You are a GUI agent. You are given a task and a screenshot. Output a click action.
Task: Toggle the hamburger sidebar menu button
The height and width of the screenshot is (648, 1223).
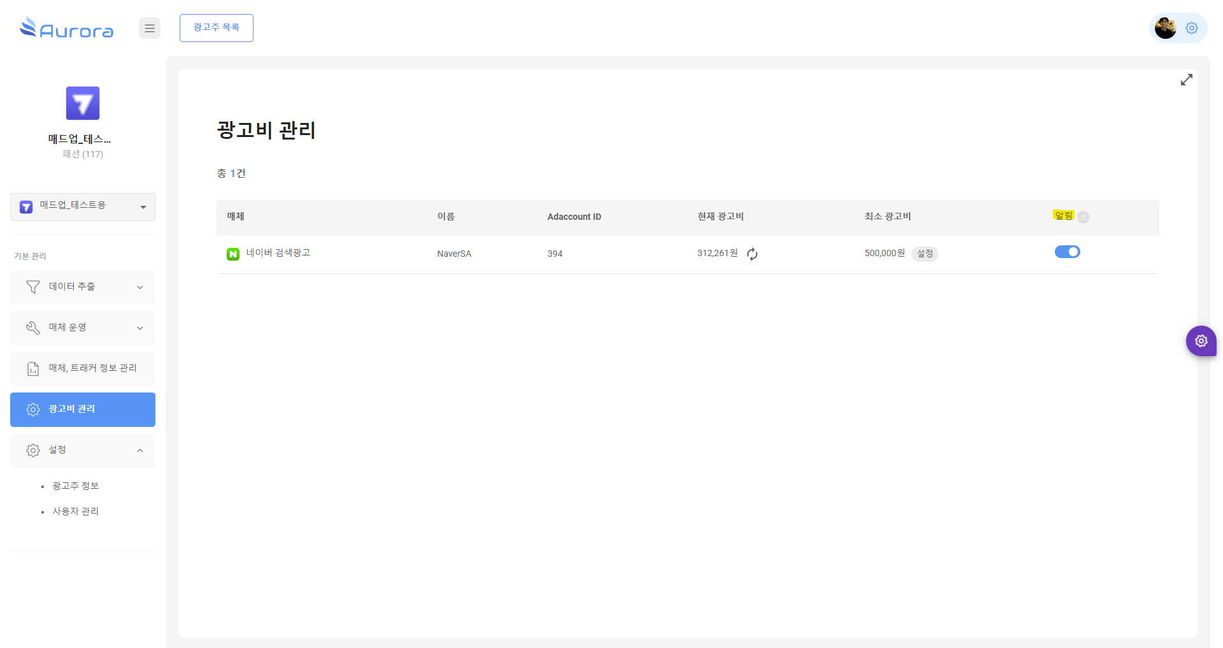pos(150,28)
